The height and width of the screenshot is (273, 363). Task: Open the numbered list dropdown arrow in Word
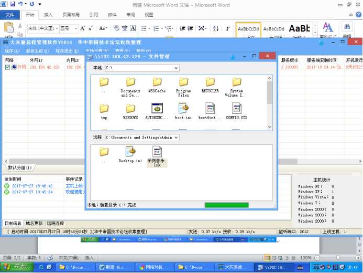[x=162, y=28]
